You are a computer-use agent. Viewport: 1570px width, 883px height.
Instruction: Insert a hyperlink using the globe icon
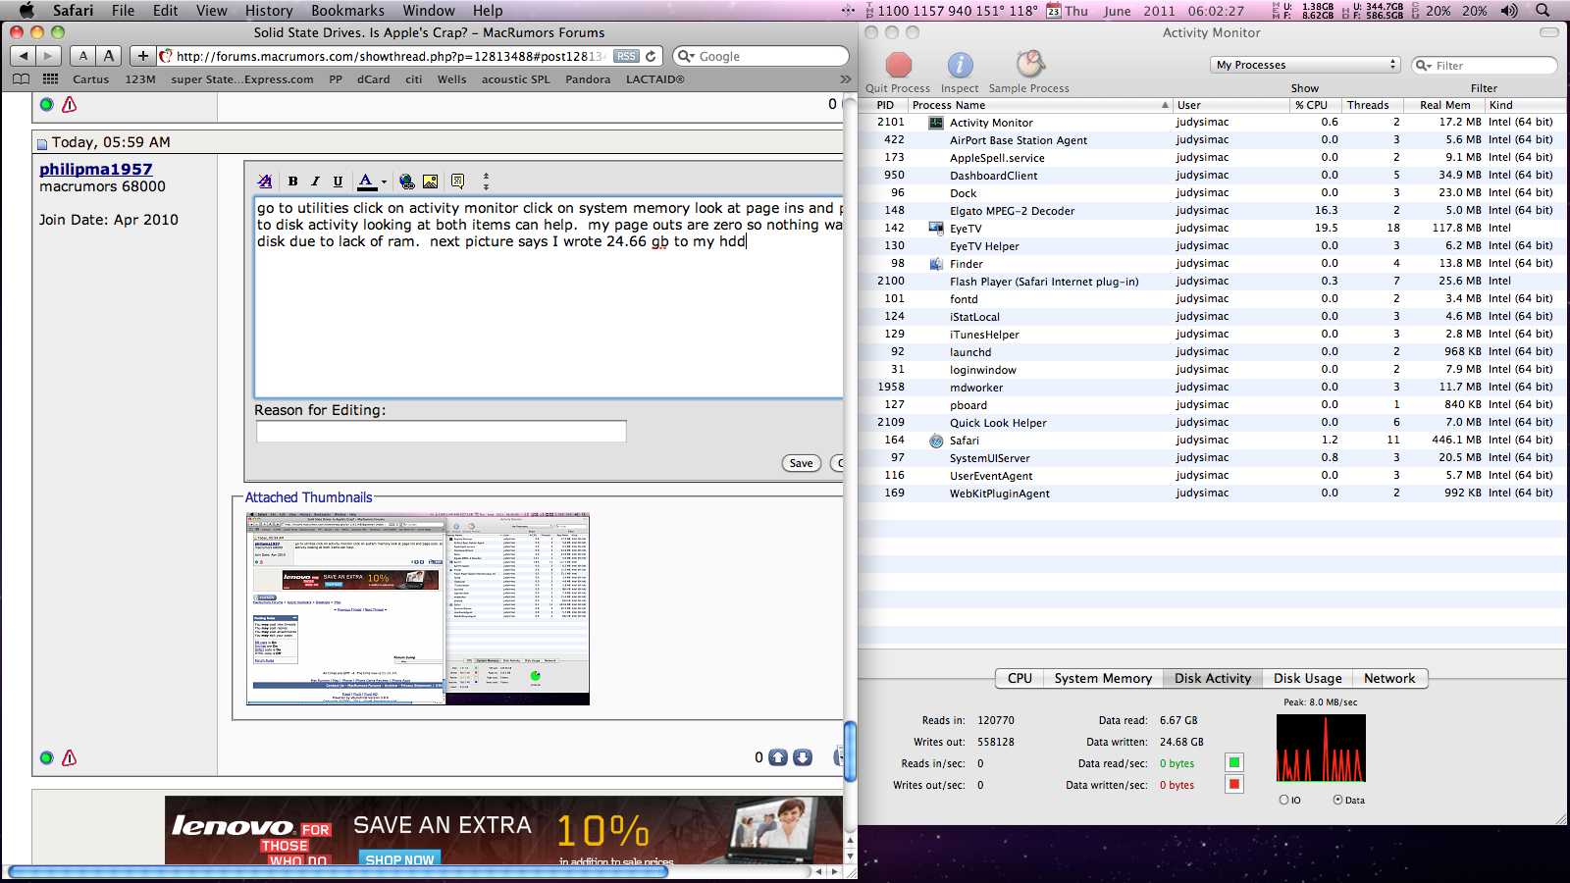click(406, 181)
